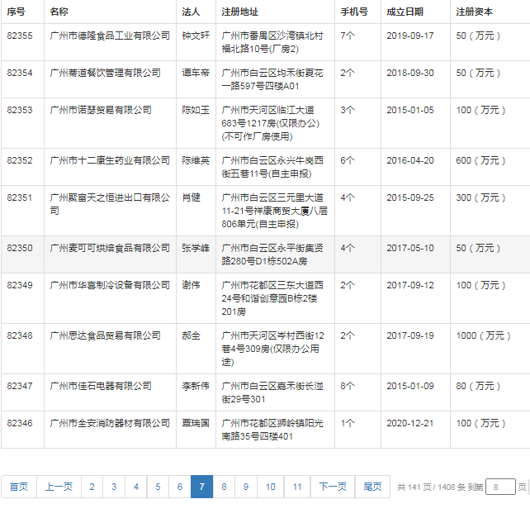Click serial number 82346
The height and width of the screenshot is (523, 530).
[x=20, y=423]
